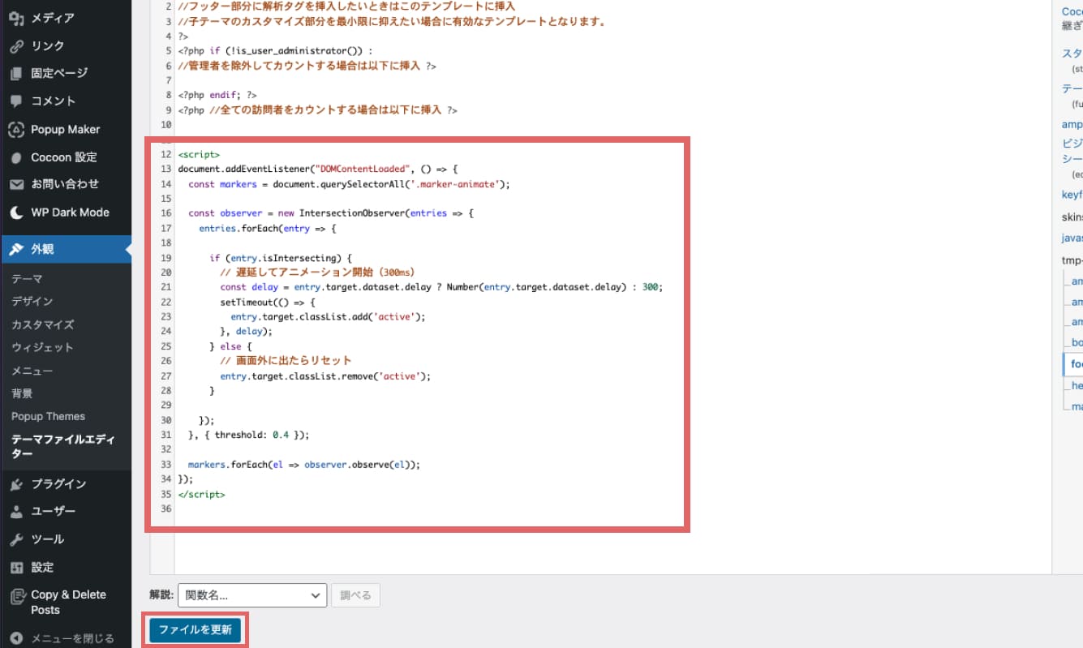
Task: Open Popup Themes submenu item
Action: click(48, 416)
